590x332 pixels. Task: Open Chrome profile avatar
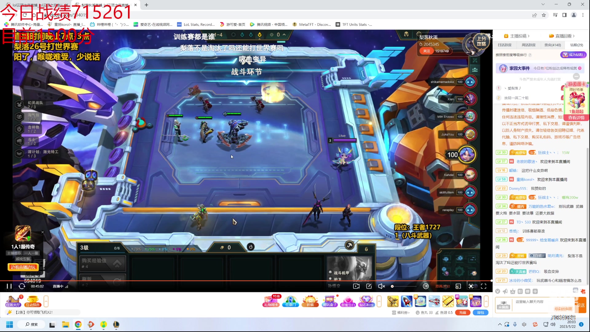click(x=574, y=15)
